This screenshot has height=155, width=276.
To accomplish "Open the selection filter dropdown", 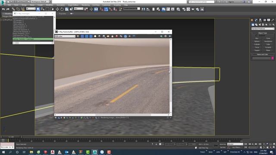I will [x=31, y=9].
